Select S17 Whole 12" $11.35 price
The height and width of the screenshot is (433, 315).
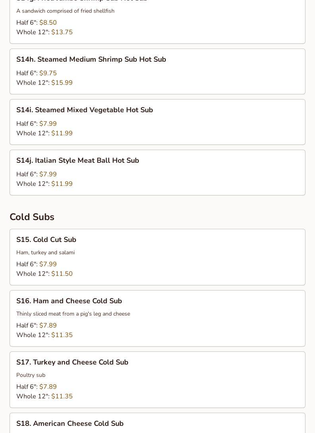pyautogui.click(x=62, y=396)
